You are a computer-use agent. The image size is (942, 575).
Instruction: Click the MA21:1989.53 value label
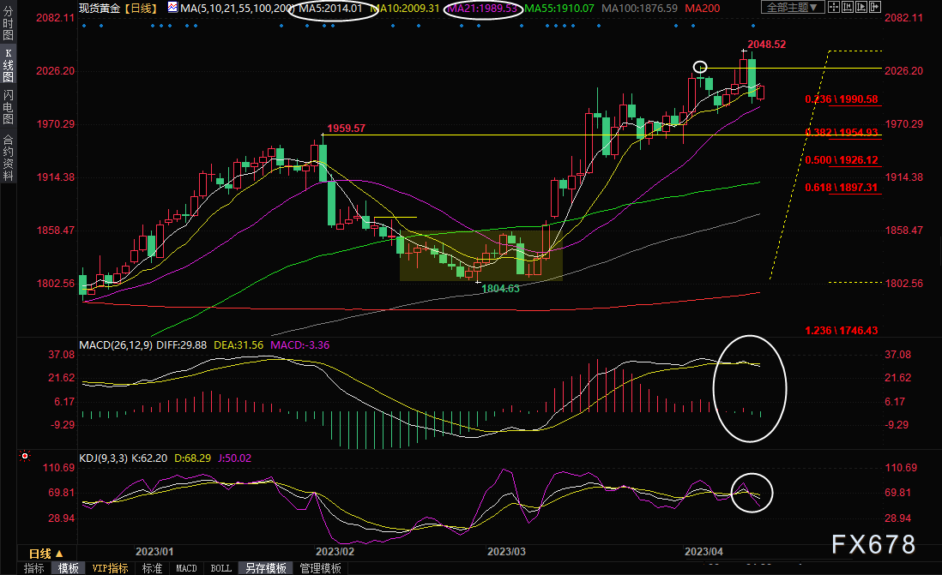482,8
